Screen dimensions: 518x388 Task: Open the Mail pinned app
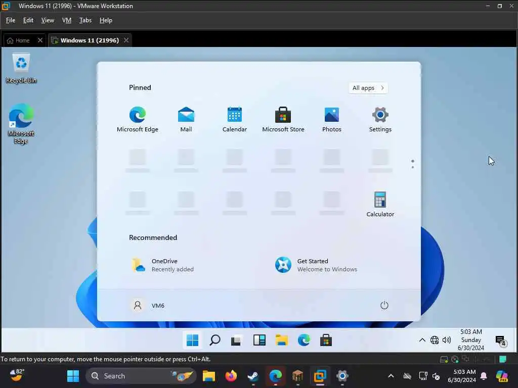tap(186, 119)
